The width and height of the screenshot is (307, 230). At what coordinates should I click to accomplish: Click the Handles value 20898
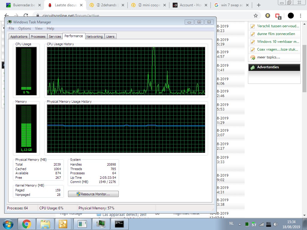click(x=112, y=164)
